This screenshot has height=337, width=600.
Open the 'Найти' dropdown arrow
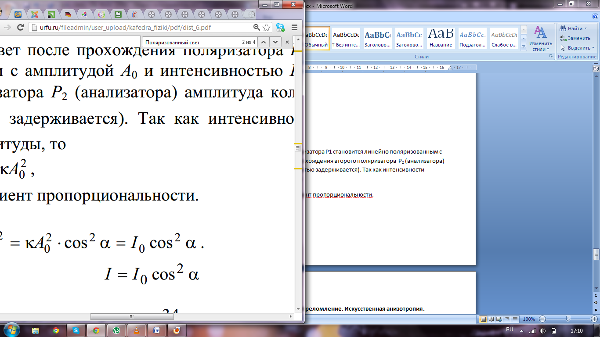586,29
